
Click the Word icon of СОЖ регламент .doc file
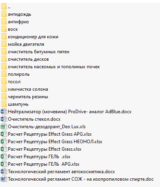click(4, 179)
